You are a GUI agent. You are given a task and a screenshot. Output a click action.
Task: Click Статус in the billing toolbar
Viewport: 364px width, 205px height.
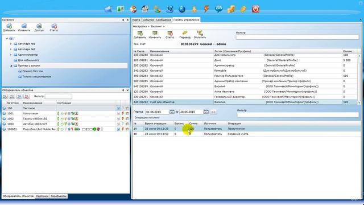(170, 35)
